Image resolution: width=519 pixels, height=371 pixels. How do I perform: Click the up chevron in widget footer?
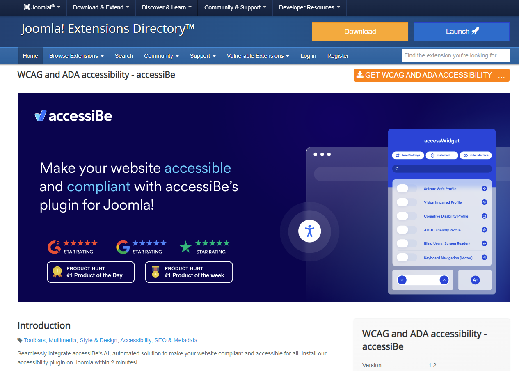point(444,280)
